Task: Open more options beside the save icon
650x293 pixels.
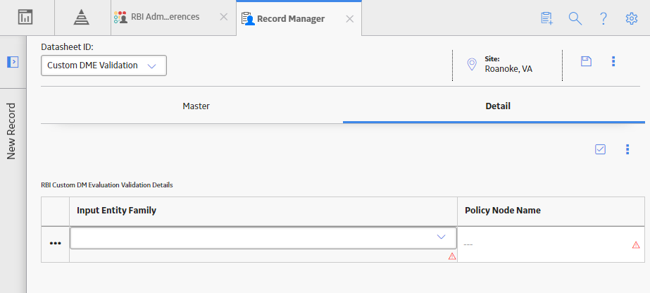Action: tap(613, 61)
